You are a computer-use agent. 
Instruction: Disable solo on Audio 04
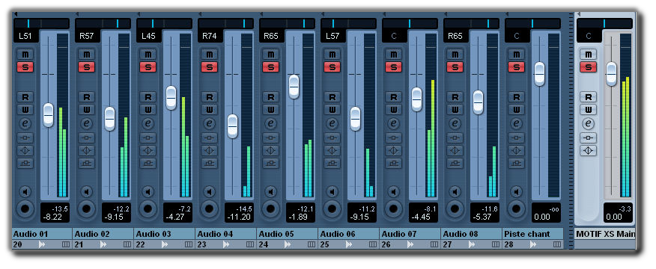point(209,67)
